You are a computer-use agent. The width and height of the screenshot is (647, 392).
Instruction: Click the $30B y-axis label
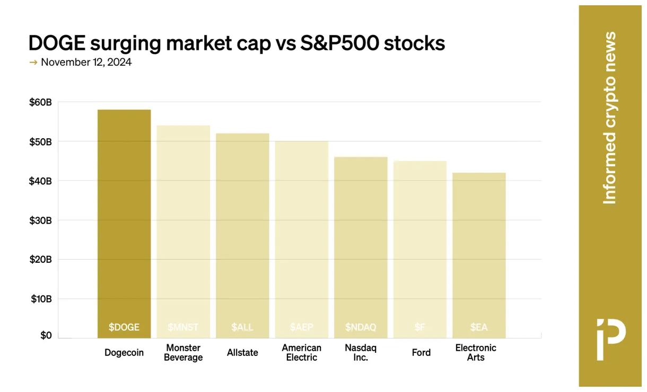(40, 220)
